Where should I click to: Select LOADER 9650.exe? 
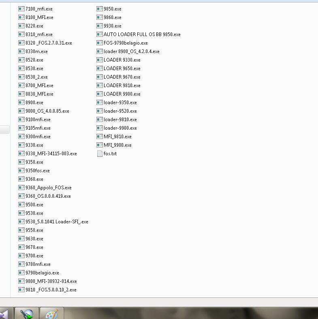(122, 69)
